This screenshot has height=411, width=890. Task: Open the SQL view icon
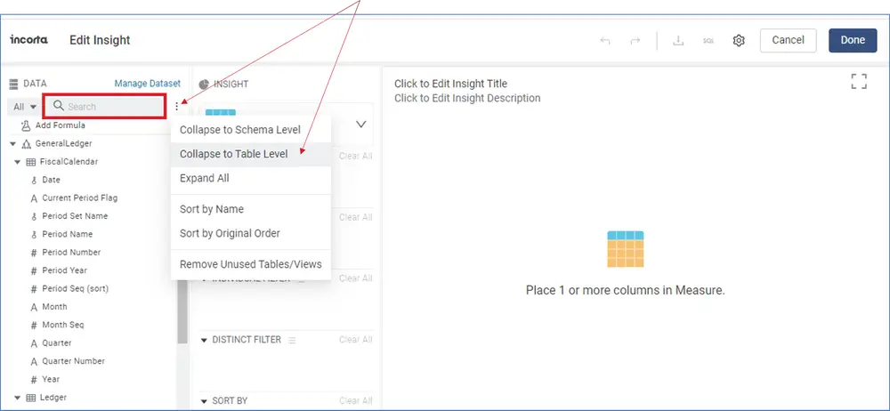[x=708, y=41]
